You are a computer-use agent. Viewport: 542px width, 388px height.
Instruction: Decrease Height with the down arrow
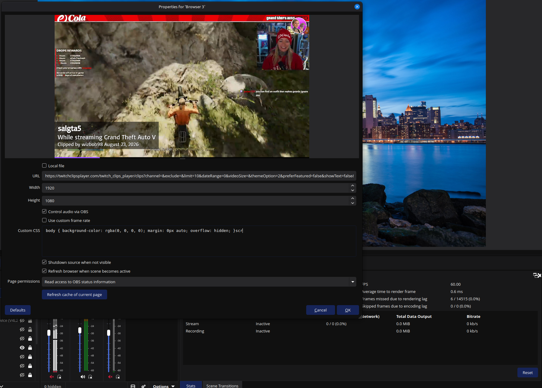(353, 203)
